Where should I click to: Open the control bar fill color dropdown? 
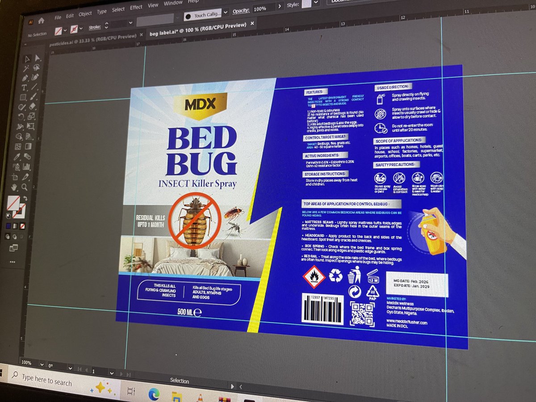[x=65, y=30]
